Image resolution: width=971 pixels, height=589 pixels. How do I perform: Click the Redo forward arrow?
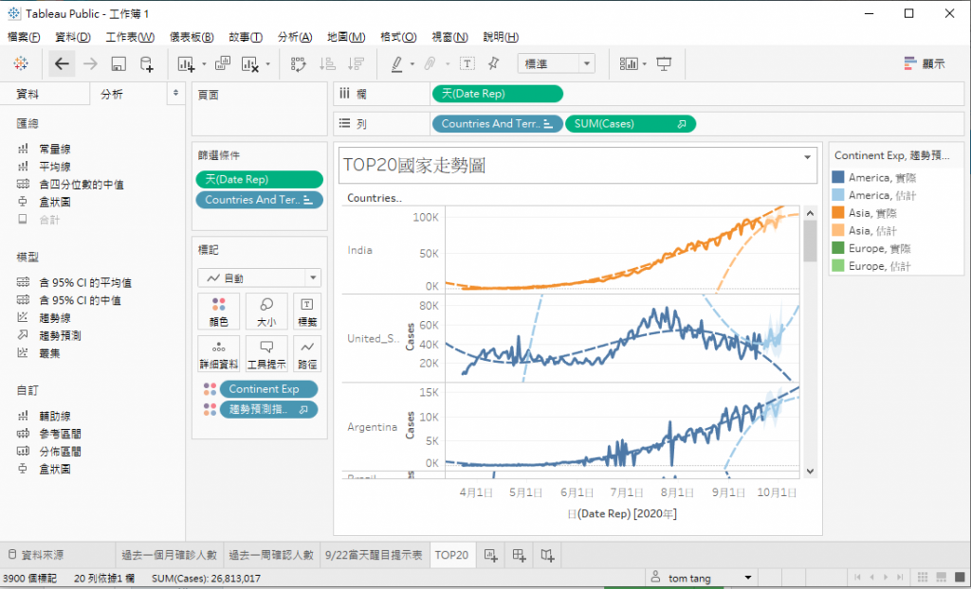pyautogui.click(x=90, y=63)
